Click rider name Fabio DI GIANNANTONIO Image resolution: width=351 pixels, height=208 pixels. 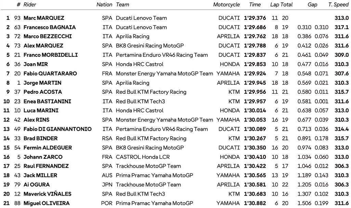pyautogui.click(x=57, y=129)
